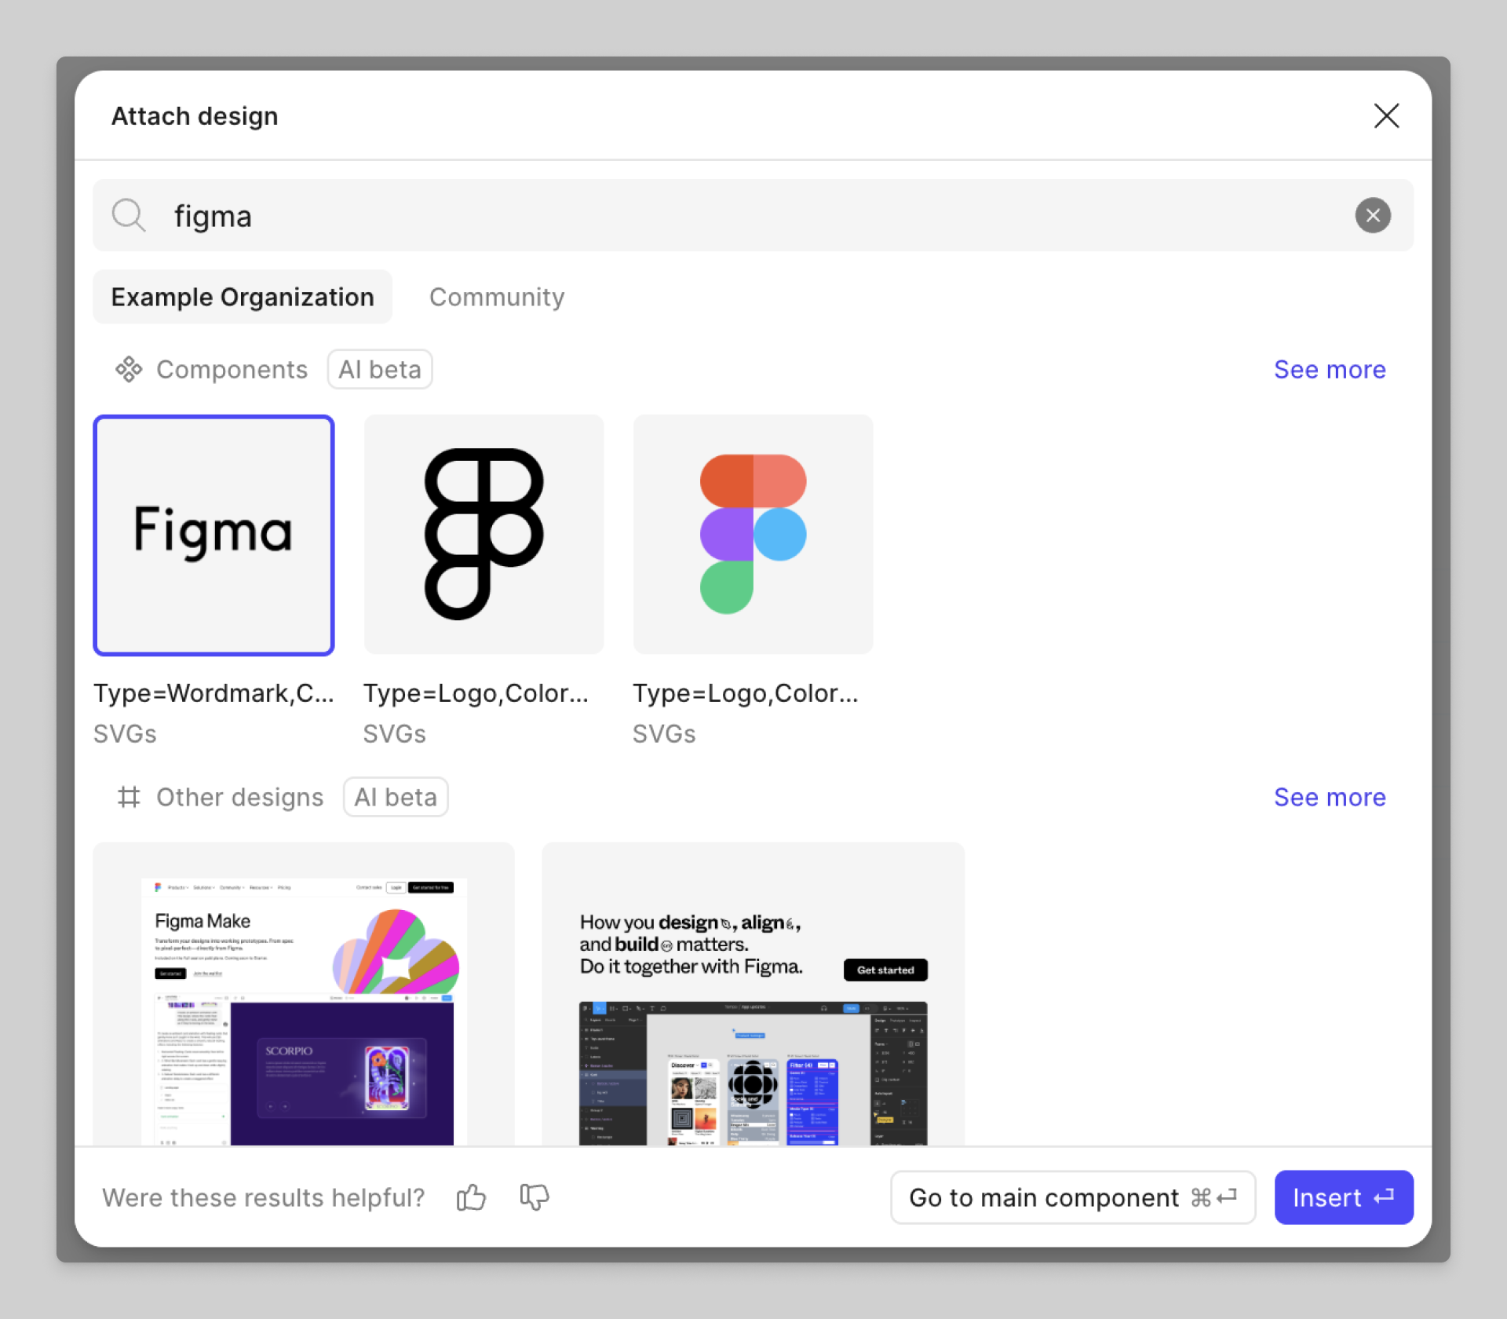Select the colorful Figma logo component

point(753,535)
